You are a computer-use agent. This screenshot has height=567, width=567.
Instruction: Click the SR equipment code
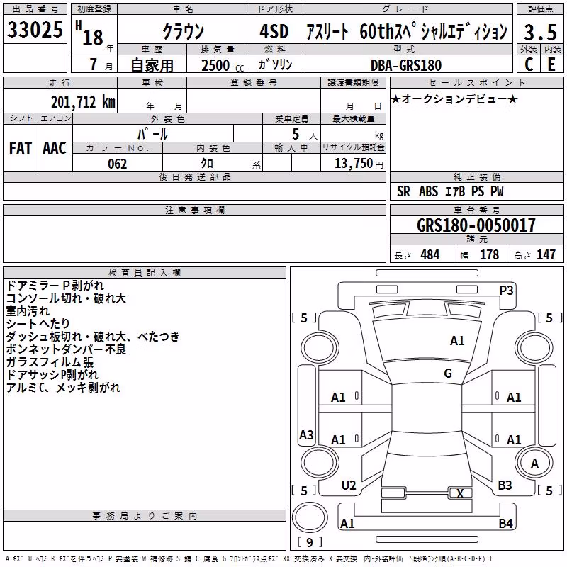[x=403, y=191]
